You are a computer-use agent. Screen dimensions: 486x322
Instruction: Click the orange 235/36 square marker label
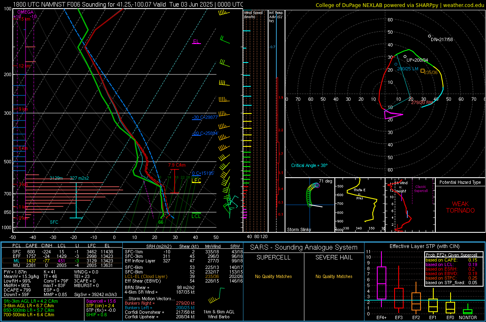click(x=430, y=72)
